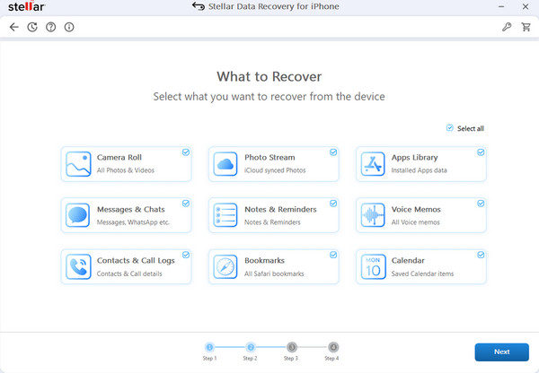539x373 pixels.
Task: Click the 'All Safari bookmarks' description
Action: [x=274, y=273]
